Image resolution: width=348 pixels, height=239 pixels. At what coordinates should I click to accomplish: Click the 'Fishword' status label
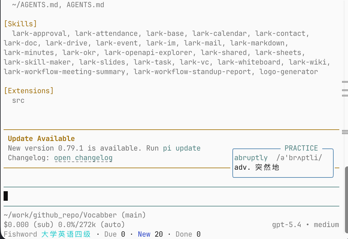[x=20, y=234]
